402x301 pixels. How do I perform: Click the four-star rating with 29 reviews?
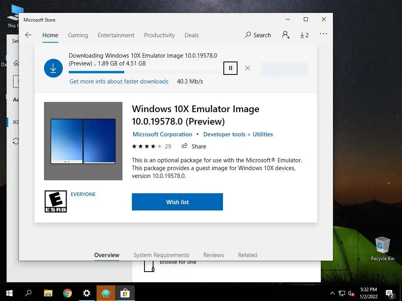tap(152, 147)
